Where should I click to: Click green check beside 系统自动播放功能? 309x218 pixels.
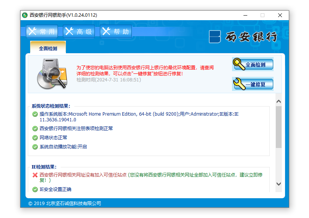click(x=35, y=147)
